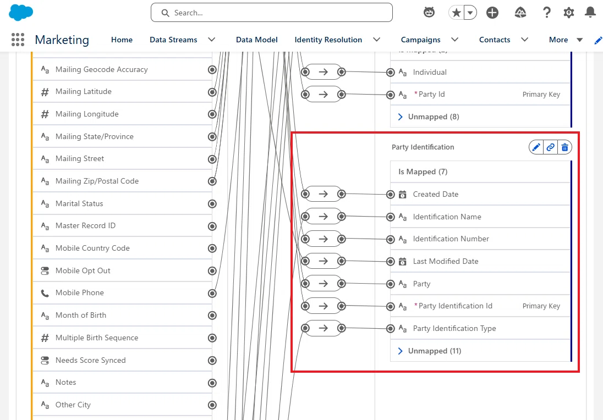This screenshot has height=420, width=603.
Task: Delete the Party Identification object mapping
Action: coord(564,147)
